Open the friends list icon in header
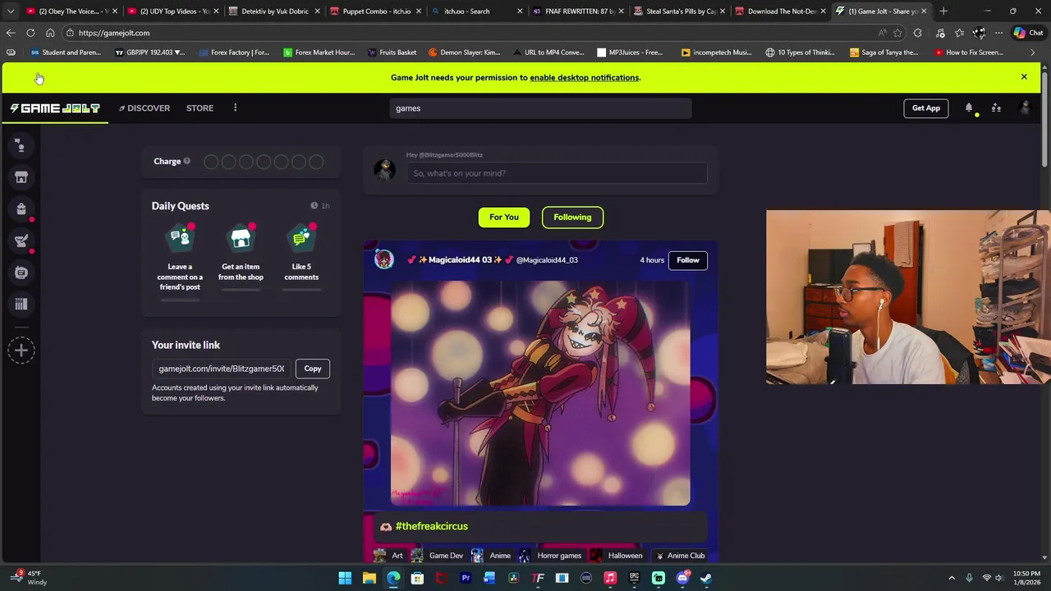The image size is (1051, 591). [x=996, y=108]
